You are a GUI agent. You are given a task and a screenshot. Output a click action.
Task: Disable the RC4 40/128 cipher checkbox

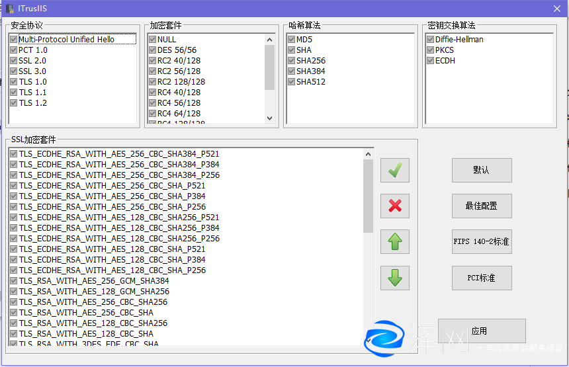tap(153, 93)
